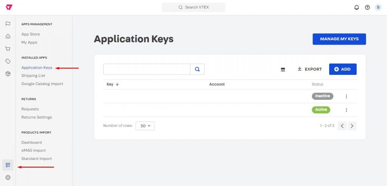Open Shipping List menu item
This screenshot has width=387, height=186.
(x=33, y=75)
